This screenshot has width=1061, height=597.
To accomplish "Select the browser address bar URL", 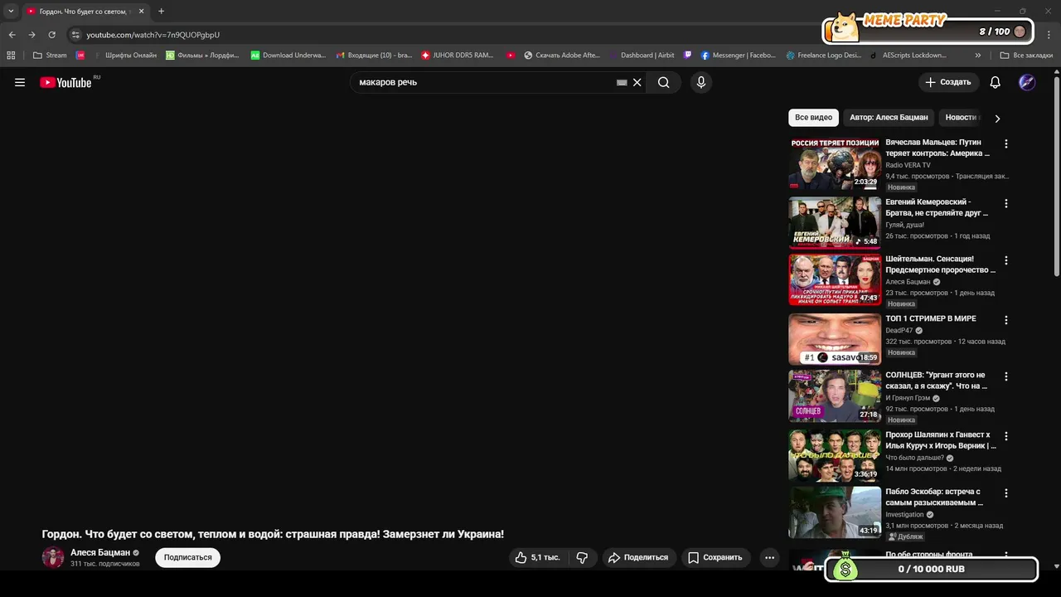I will [153, 35].
